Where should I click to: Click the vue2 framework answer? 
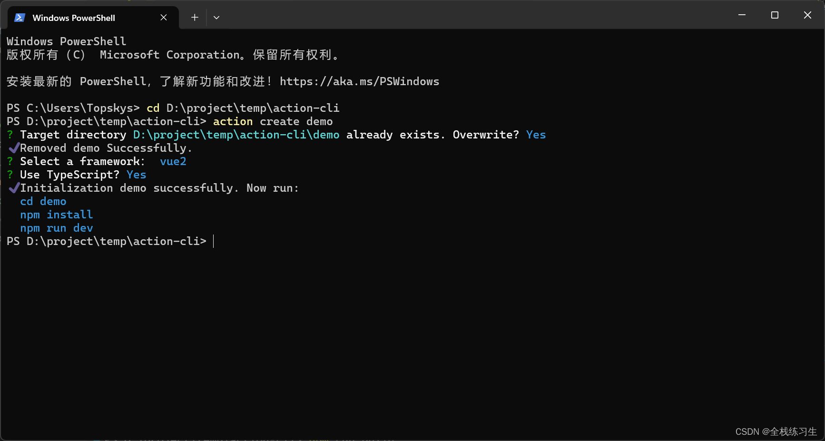173,162
